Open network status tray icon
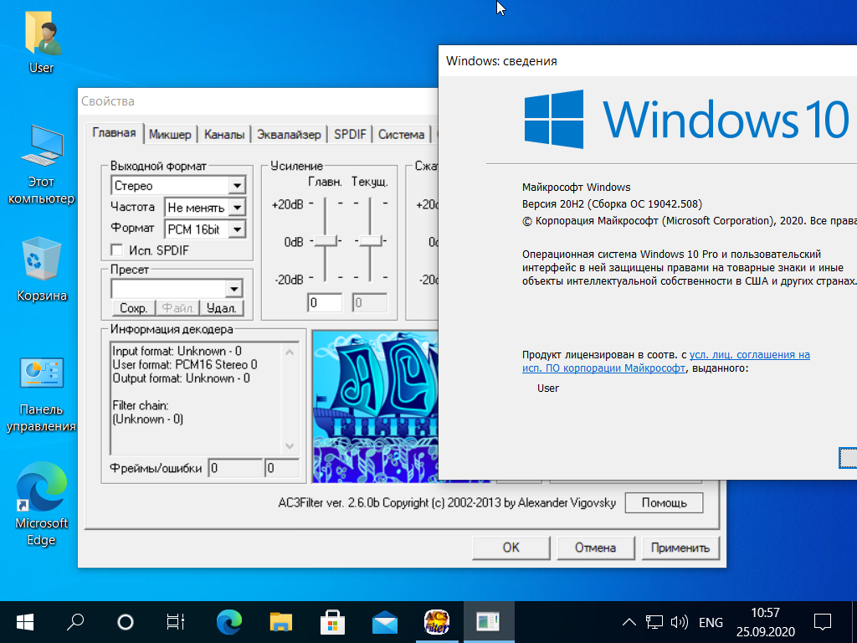This screenshot has width=857, height=643. point(654,622)
